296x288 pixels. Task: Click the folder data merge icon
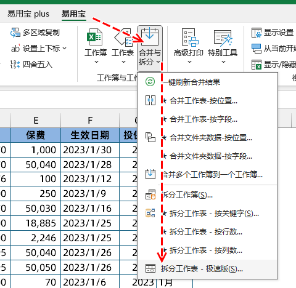click(x=150, y=137)
